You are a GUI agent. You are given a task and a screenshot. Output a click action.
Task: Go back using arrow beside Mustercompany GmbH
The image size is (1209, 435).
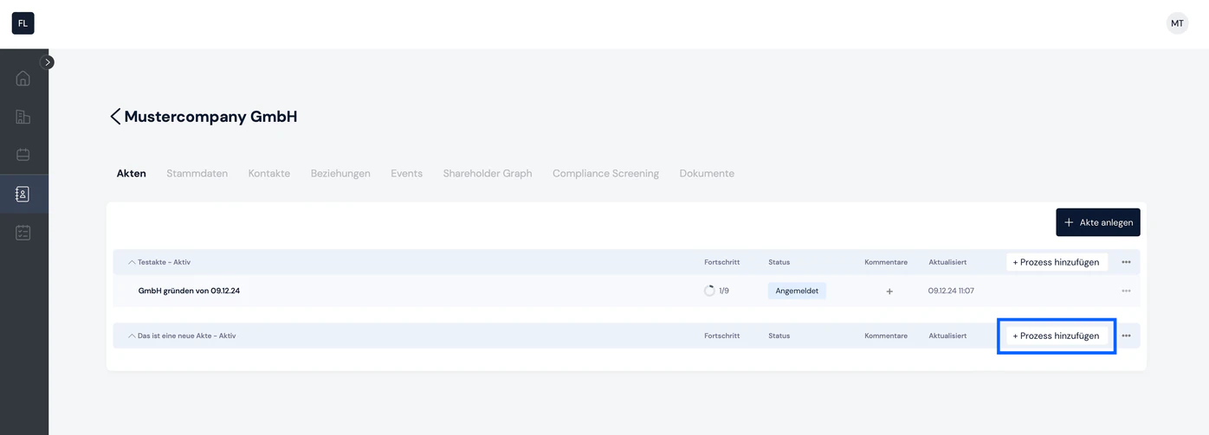(x=115, y=117)
